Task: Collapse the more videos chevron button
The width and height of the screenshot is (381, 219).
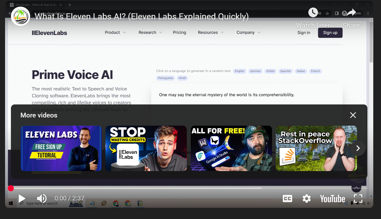Action: click(x=356, y=188)
